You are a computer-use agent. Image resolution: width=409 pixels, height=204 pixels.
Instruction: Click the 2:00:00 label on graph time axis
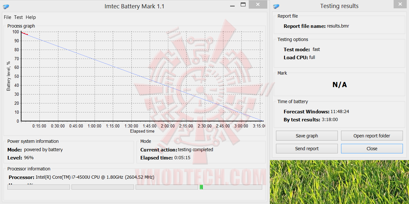(168, 126)
